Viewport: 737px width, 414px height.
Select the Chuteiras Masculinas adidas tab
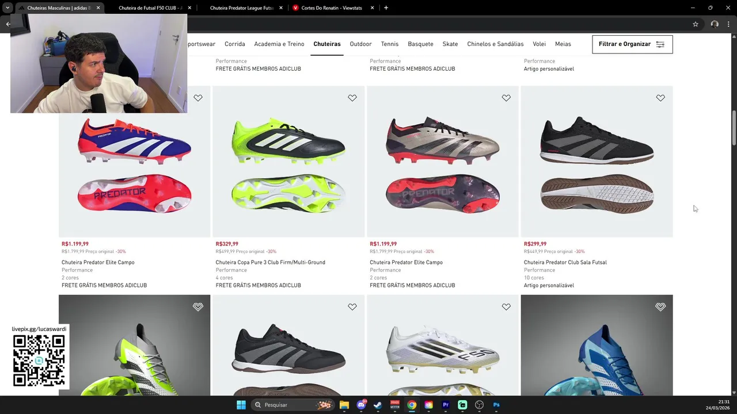tap(59, 8)
